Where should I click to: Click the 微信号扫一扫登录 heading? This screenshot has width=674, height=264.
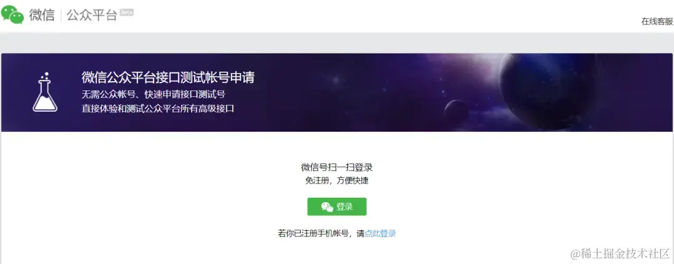[336, 168]
